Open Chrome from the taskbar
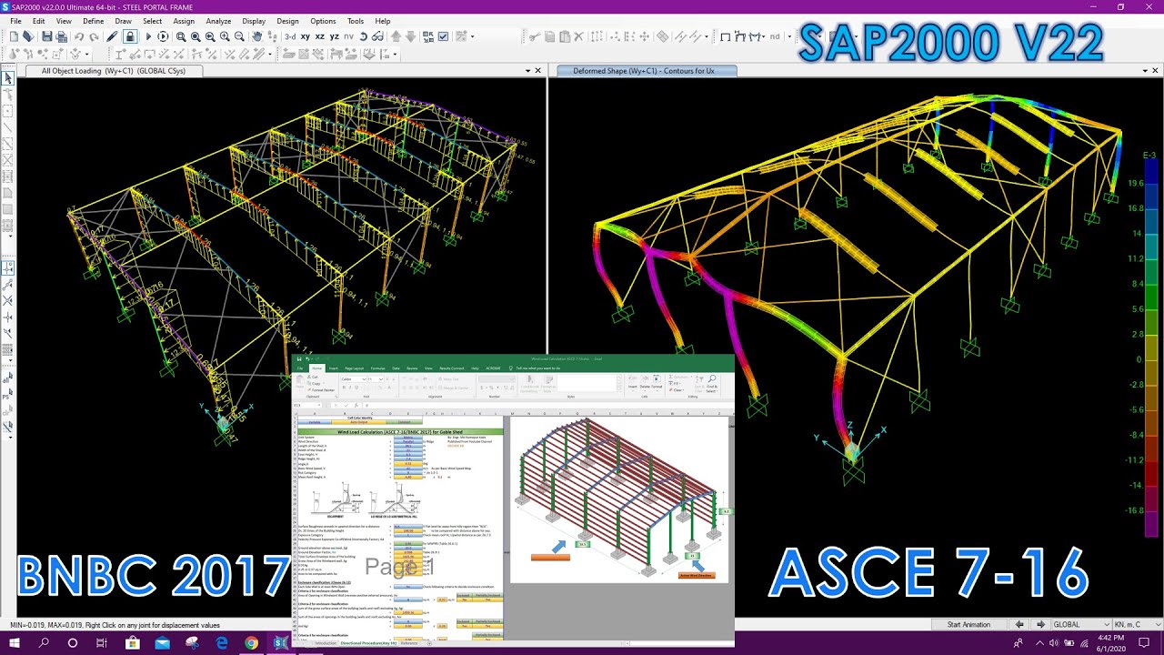Image resolution: width=1164 pixels, height=655 pixels. (252, 643)
